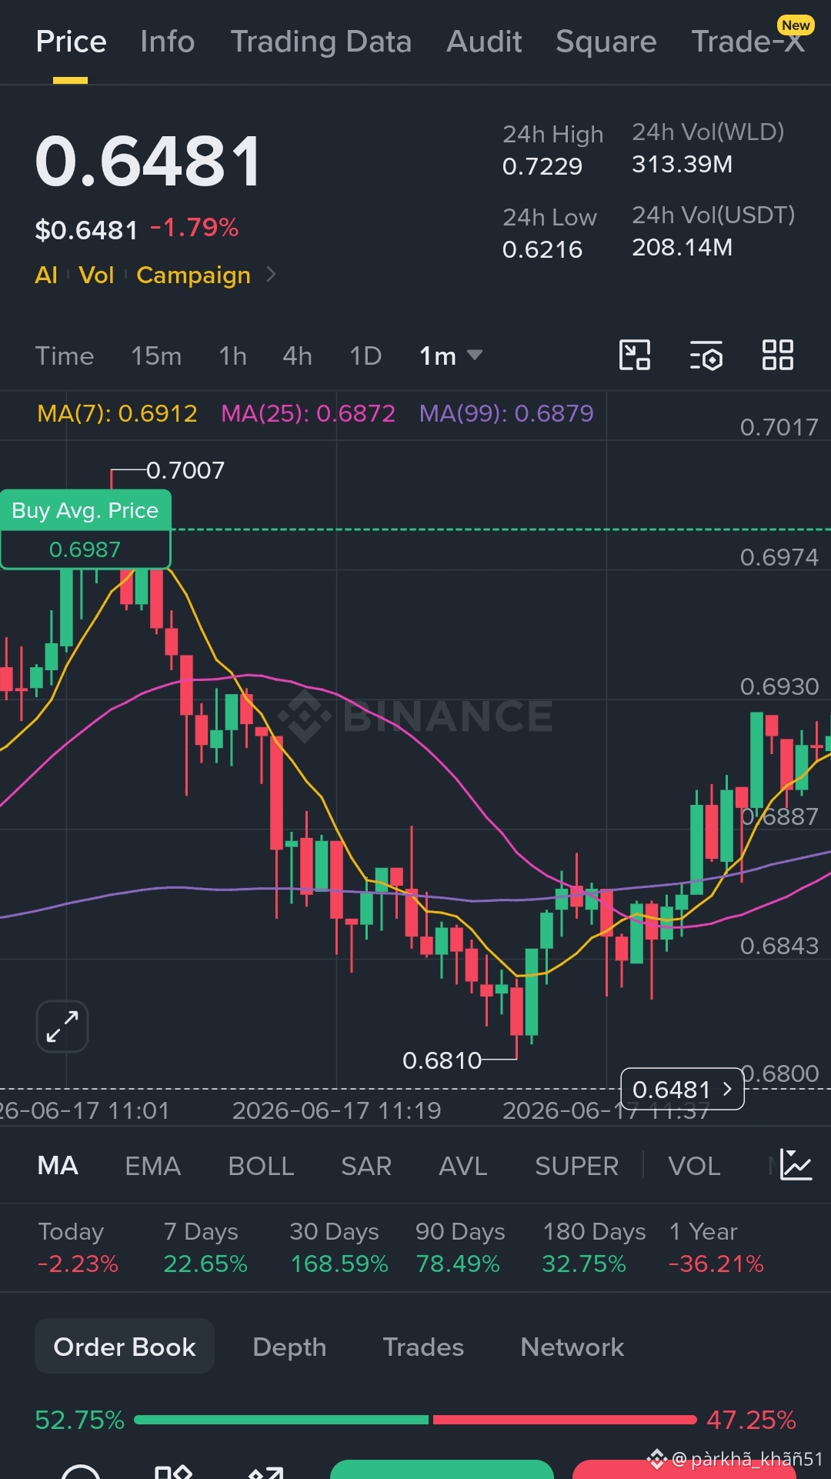Enable the BOLL indicator

click(x=261, y=1166)
